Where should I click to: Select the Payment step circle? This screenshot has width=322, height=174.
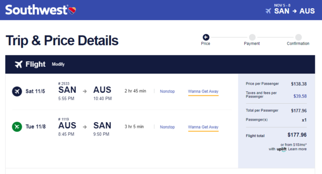coord(252,37)
